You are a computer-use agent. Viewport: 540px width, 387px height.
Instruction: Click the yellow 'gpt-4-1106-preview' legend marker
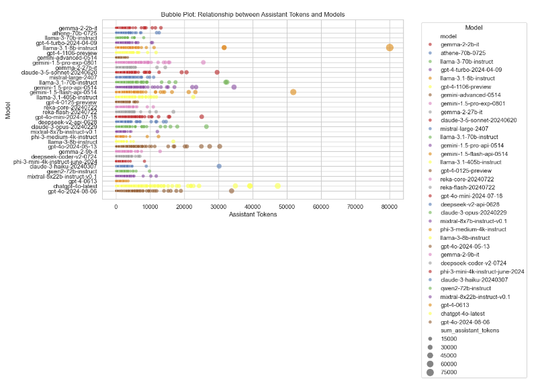430,87
